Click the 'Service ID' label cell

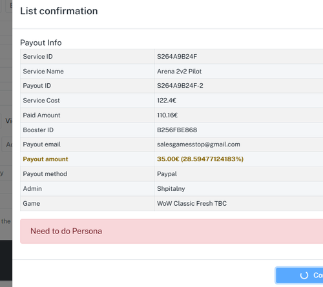(87, 56)
